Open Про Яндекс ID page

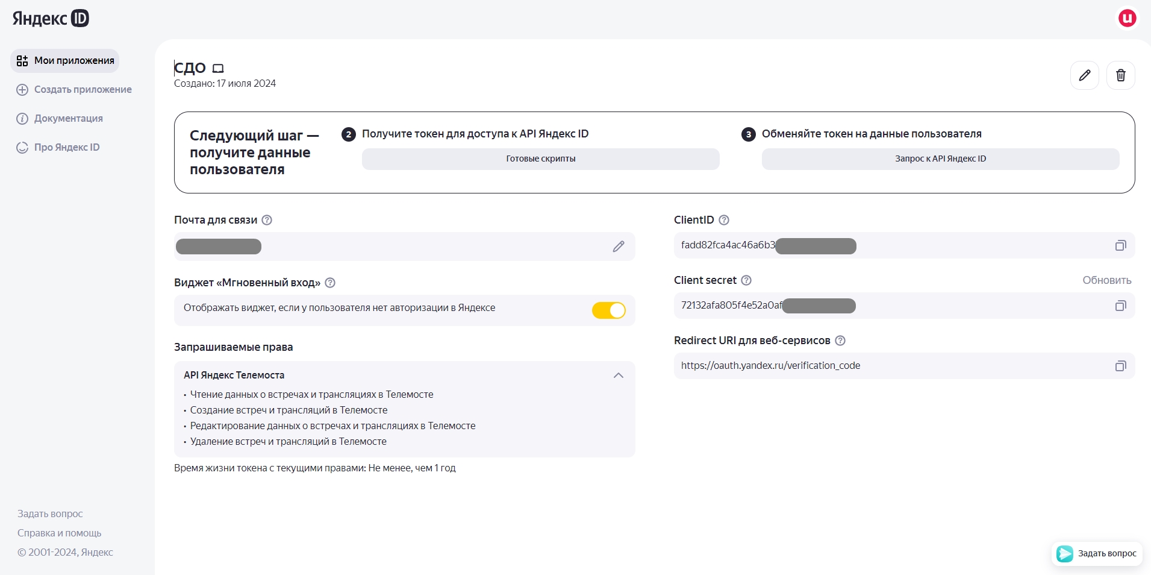(x=58, y=147)
